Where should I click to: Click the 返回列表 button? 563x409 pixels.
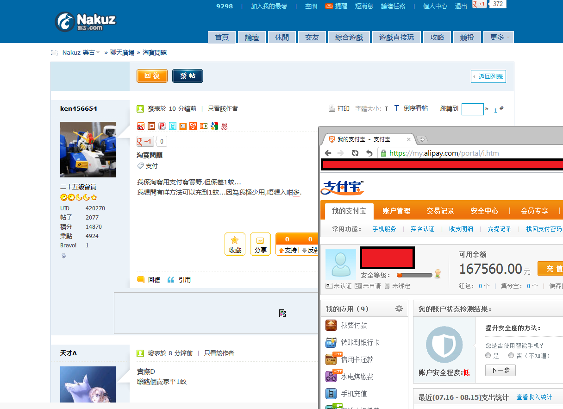tap(488, 76)
